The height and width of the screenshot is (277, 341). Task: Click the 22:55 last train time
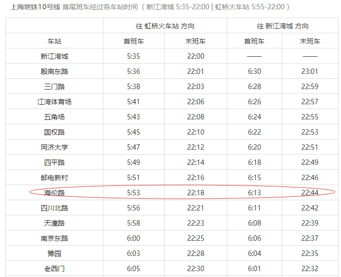[x=310, y=117]
